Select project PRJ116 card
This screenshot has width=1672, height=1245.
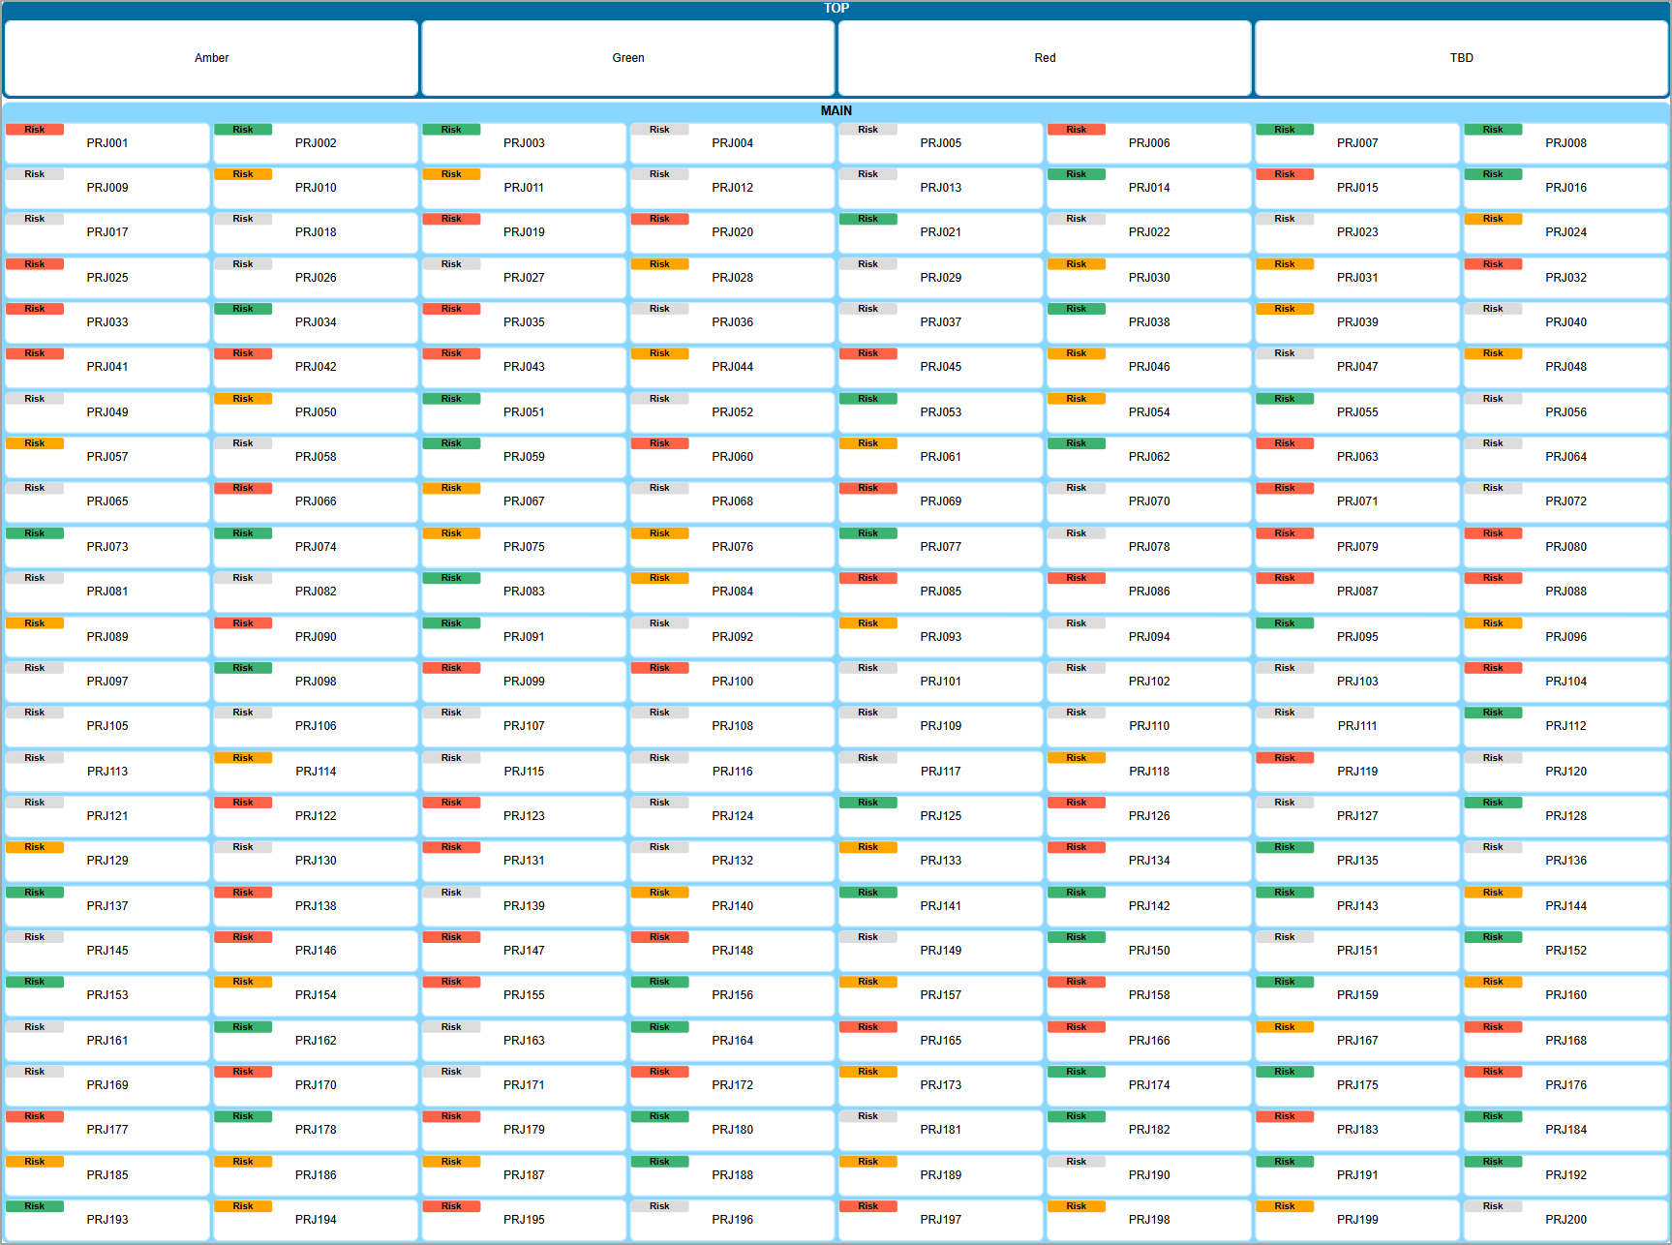(732, 772)
